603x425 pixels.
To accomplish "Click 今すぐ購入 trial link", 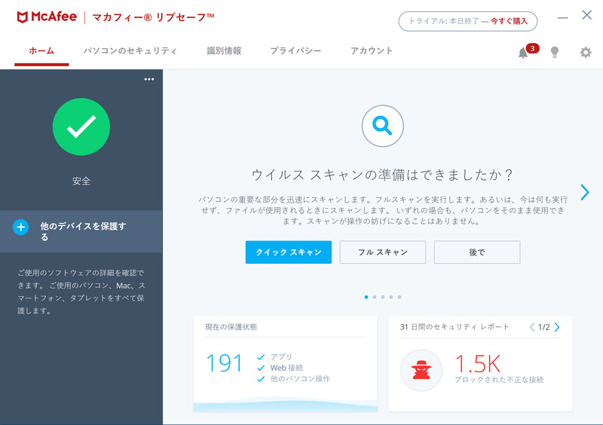I will coord(509,21).
